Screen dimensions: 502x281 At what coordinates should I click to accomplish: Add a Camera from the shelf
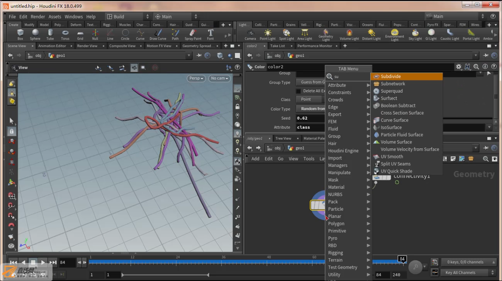coord(250,35)
